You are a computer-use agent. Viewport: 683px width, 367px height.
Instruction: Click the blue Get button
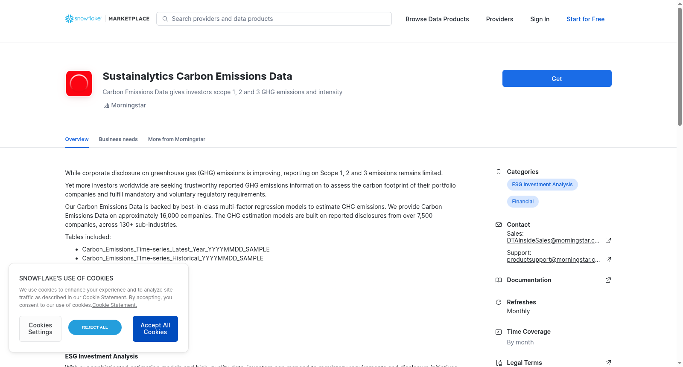557,78
